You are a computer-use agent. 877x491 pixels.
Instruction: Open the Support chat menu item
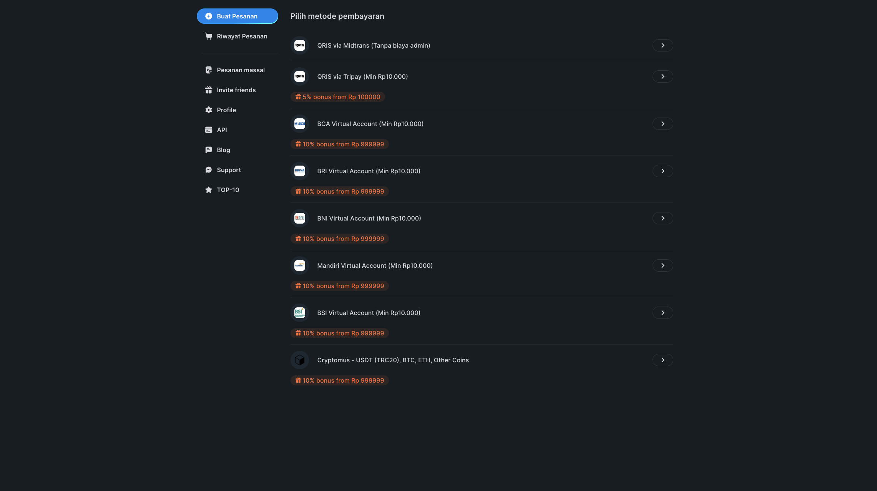(229, 170)
